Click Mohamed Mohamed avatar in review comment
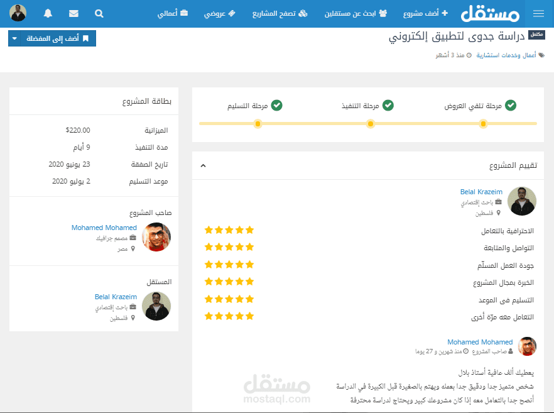 pyautogui.click(x=527, y=346)
